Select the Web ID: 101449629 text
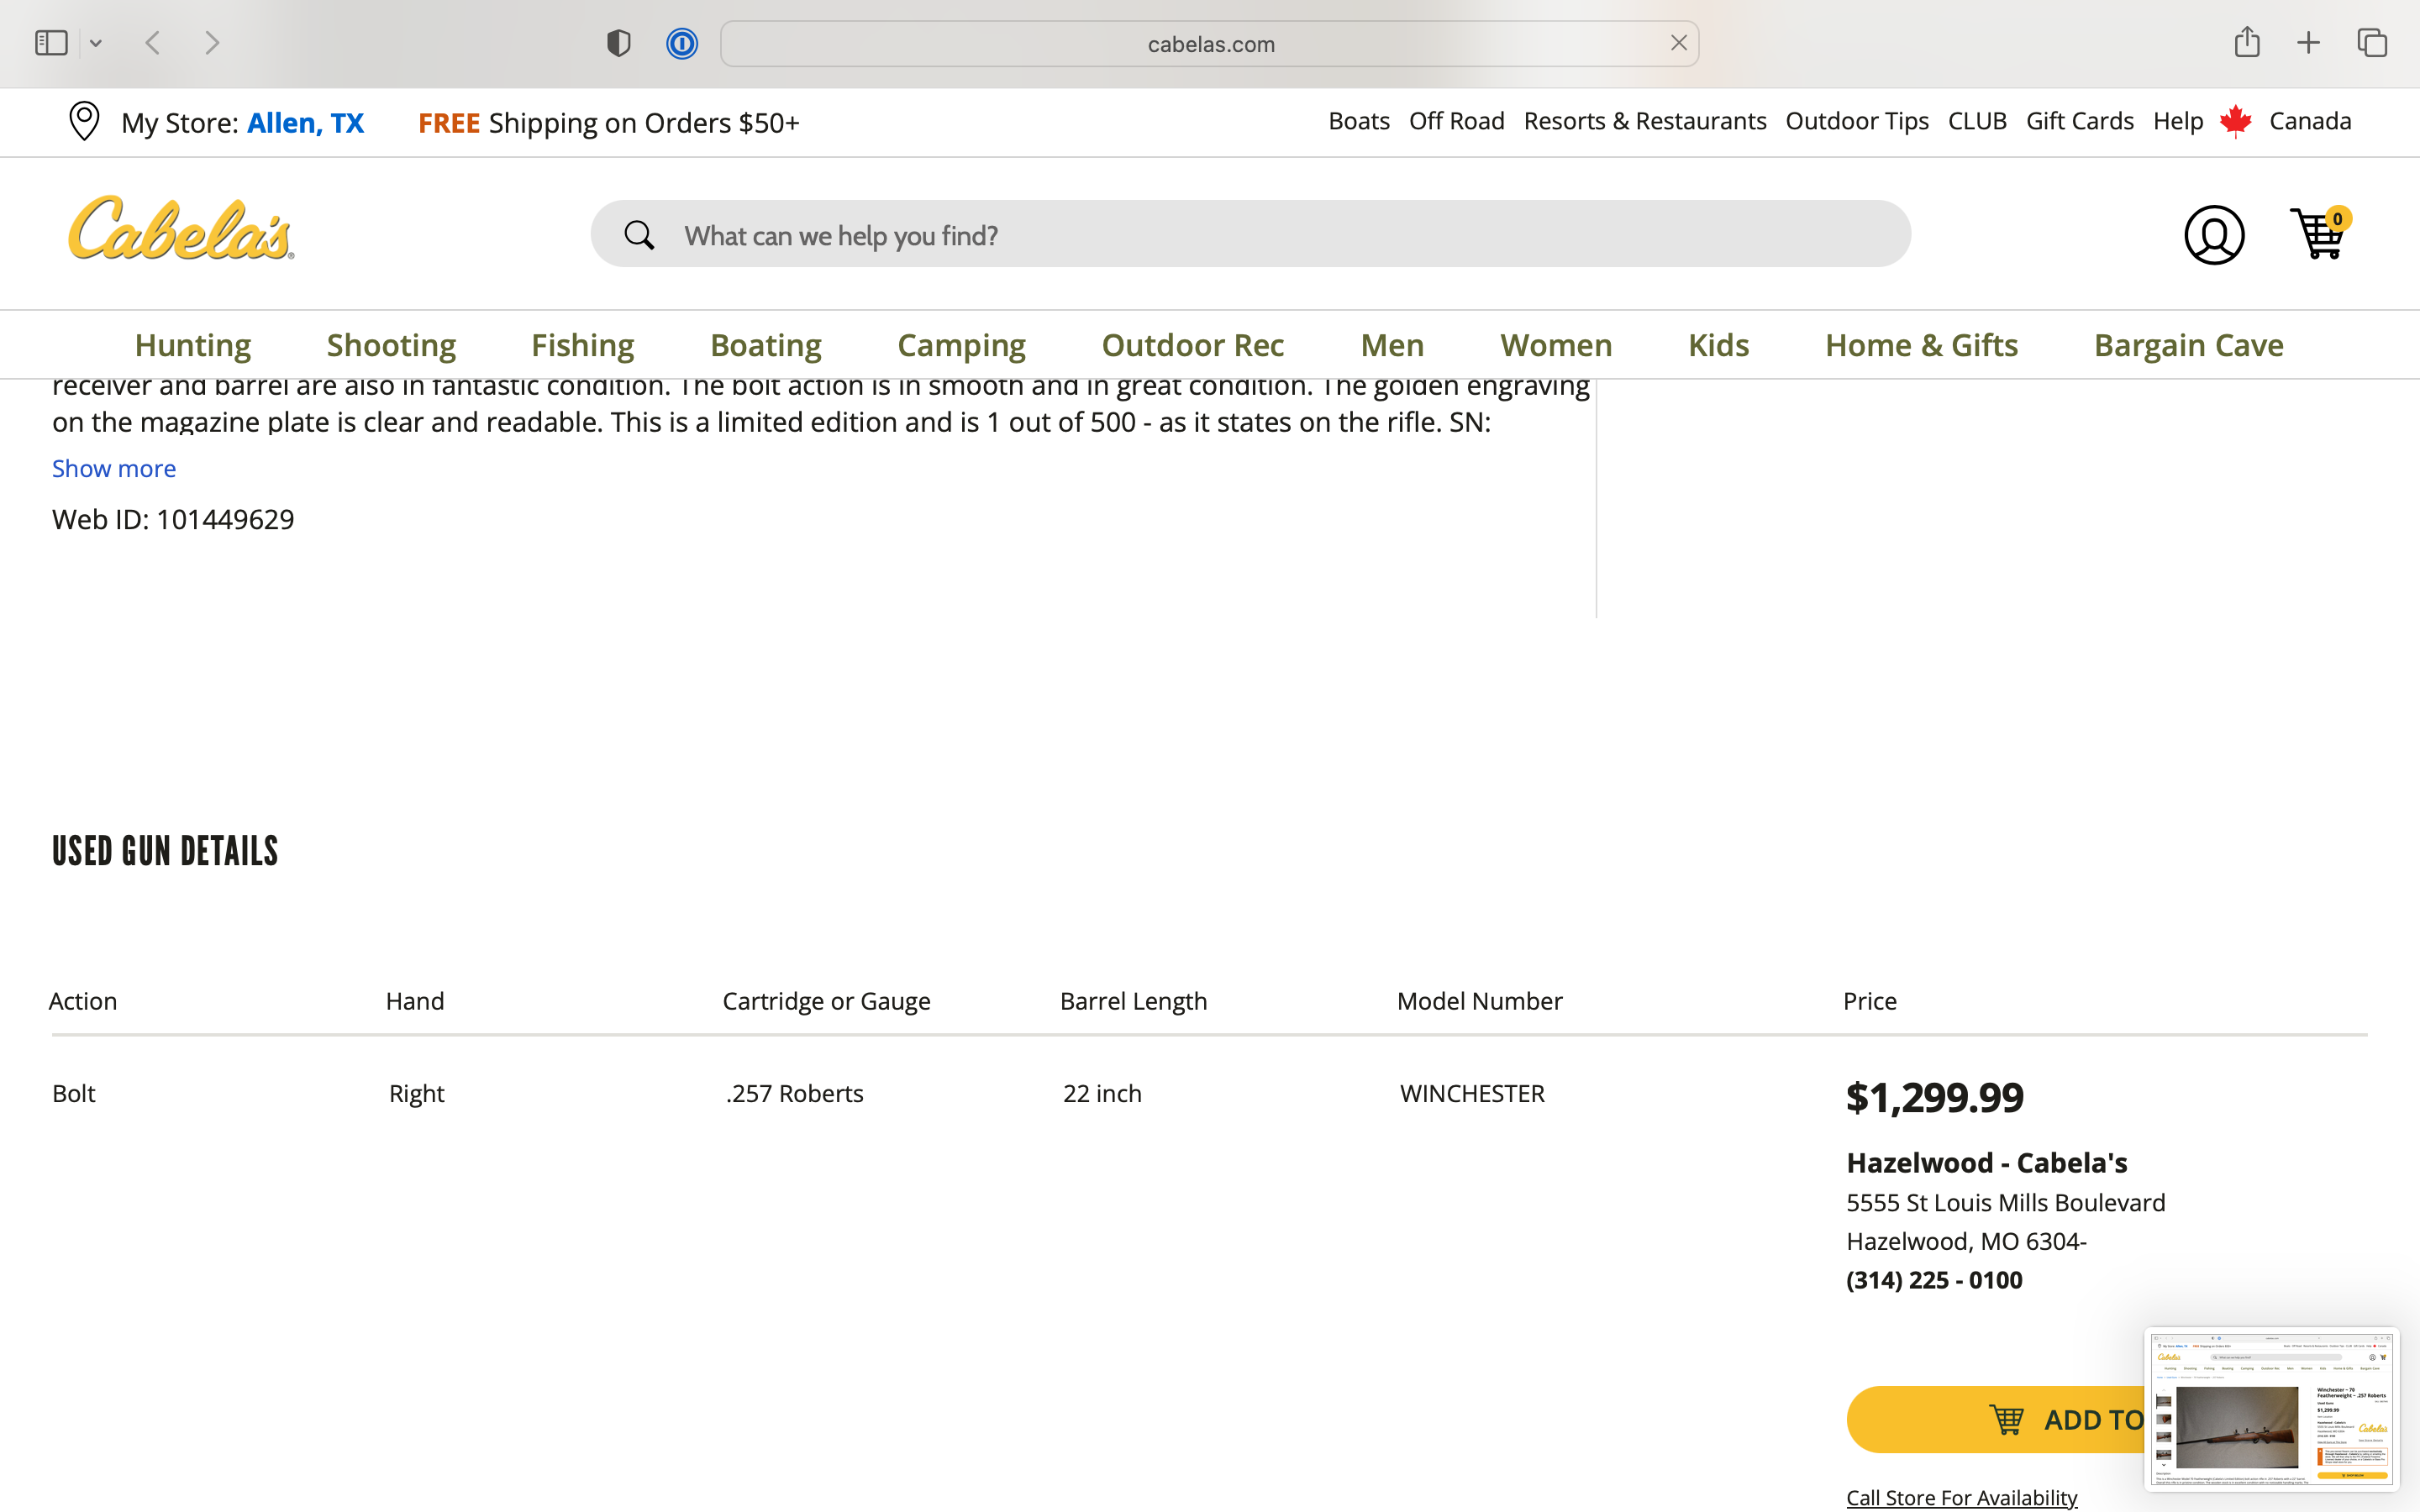This screenshot has width=2420, height=1512. 173,519
